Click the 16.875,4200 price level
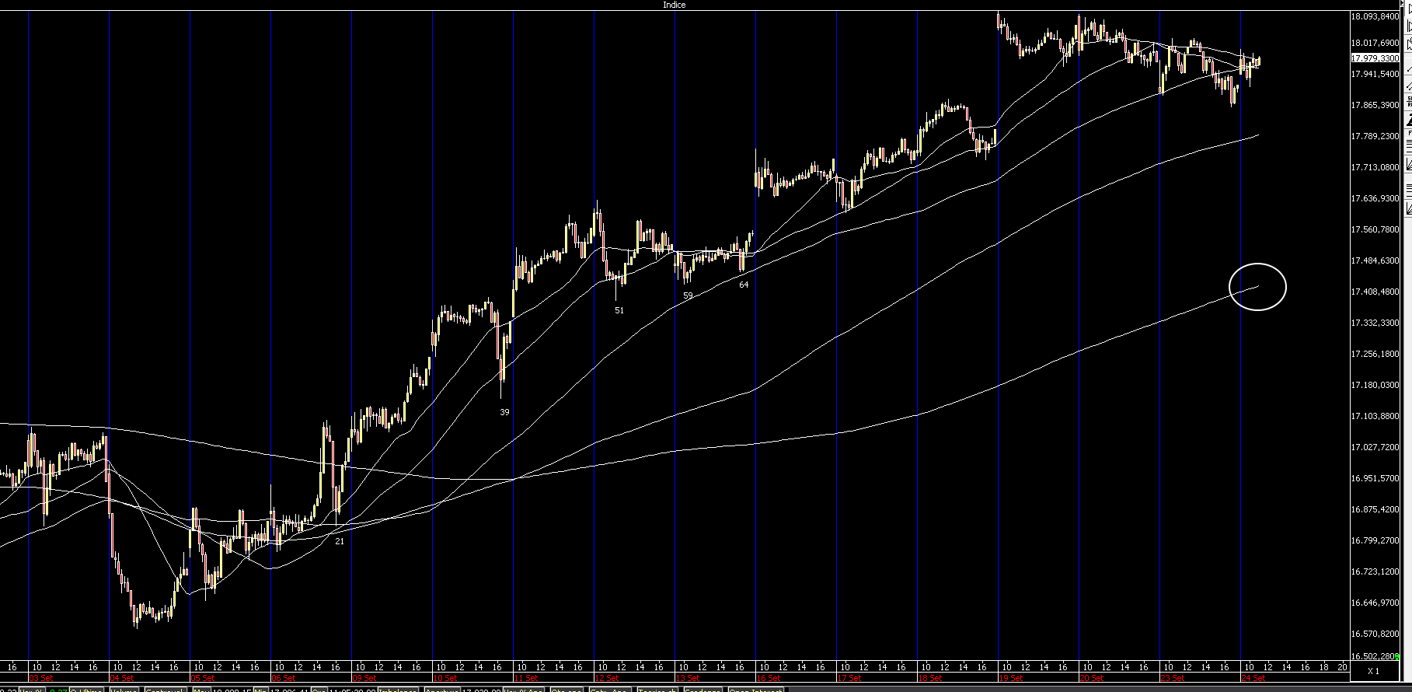This screenshot has width=1412, height=692. click(x=1375, y=509)
